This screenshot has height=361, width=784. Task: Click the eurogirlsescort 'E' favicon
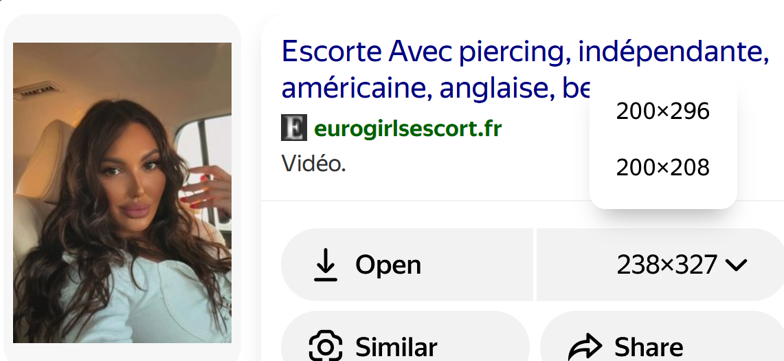[293, 128]
